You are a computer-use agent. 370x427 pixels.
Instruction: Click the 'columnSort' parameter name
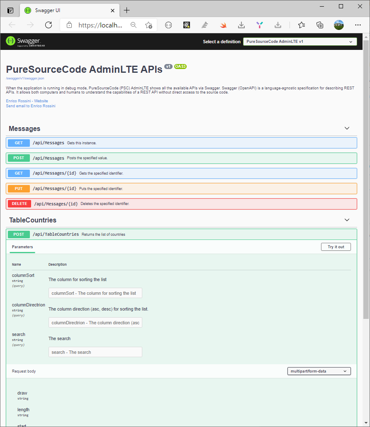[x=23, y=275]
